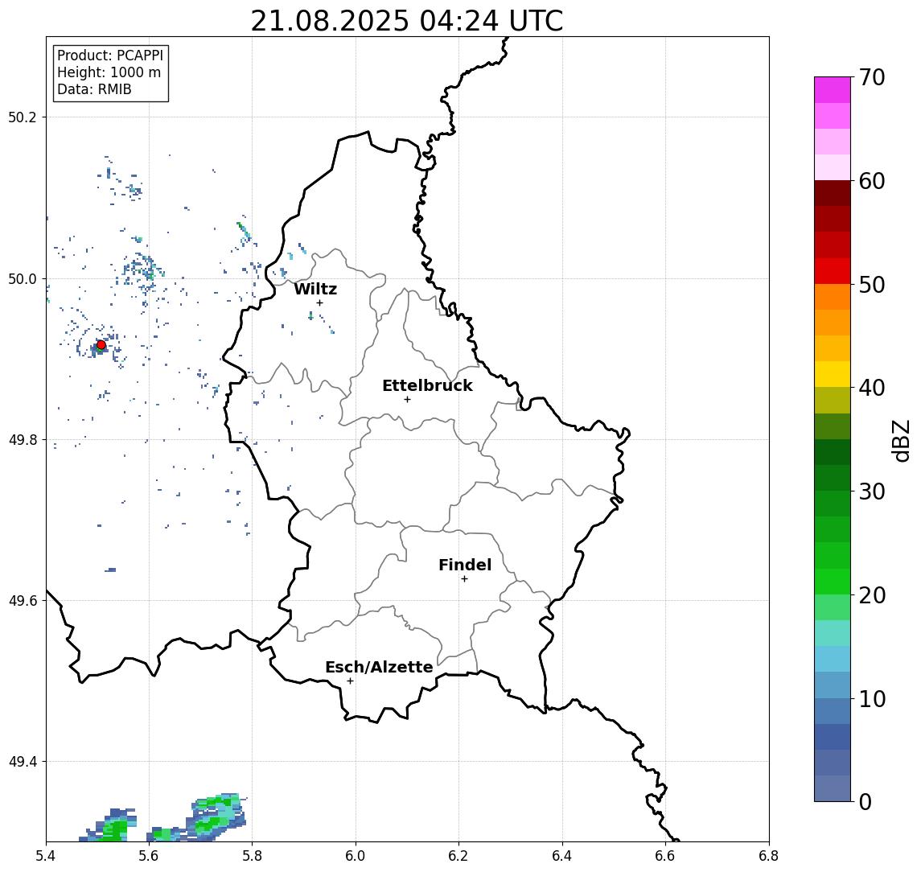921x872 pixels.
Task: Click the 'Ettelbruck' map label
Action: (427, 385)
